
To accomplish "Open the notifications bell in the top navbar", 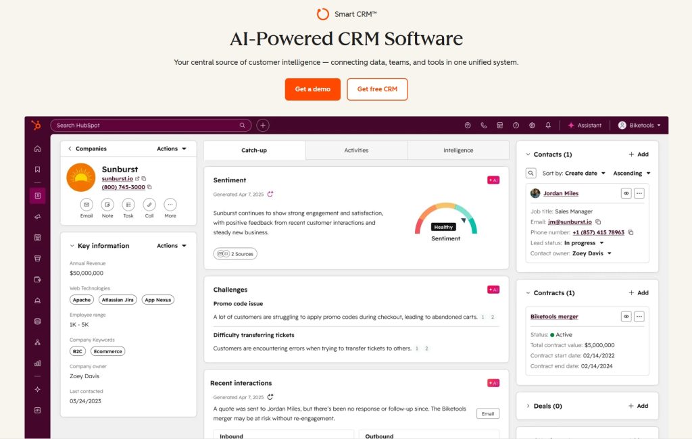I will tap(549, 125).
